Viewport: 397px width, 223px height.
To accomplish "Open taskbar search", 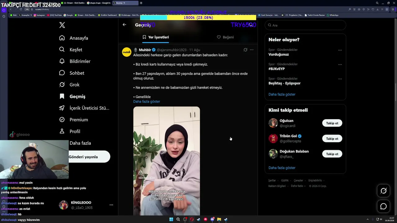I will point(178,220).
